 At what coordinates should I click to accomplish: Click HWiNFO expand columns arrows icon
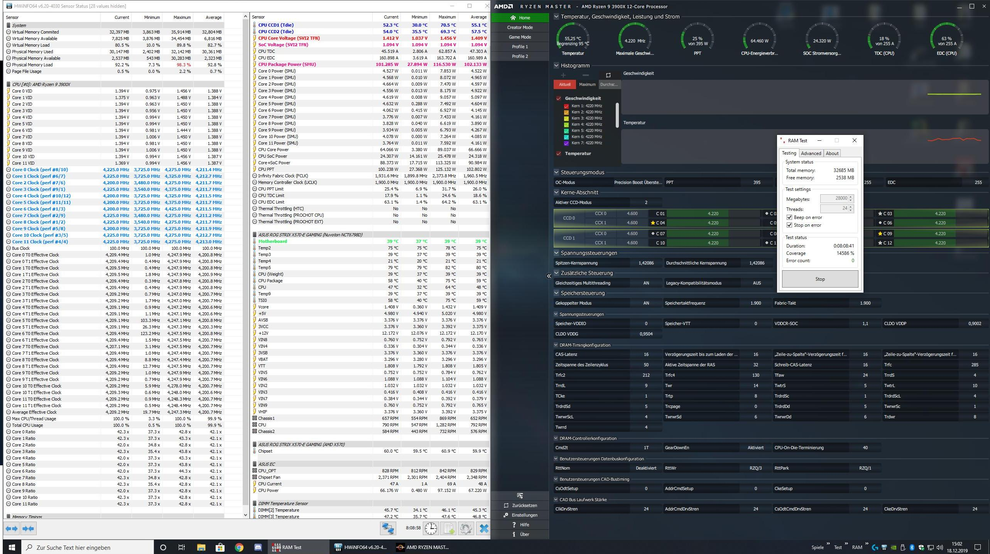coord(12,529)
